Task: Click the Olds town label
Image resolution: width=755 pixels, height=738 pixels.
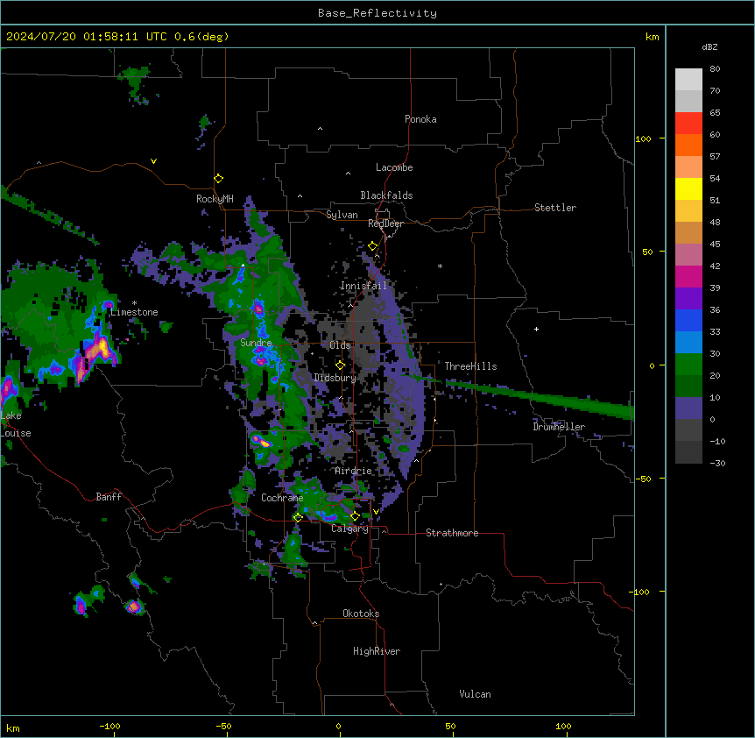Action: (340, 345)
